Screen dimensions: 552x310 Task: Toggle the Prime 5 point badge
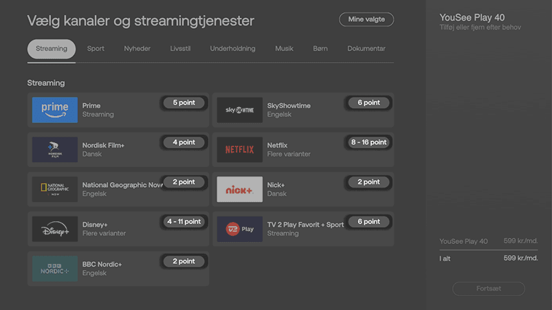click(x=184, y=102)
